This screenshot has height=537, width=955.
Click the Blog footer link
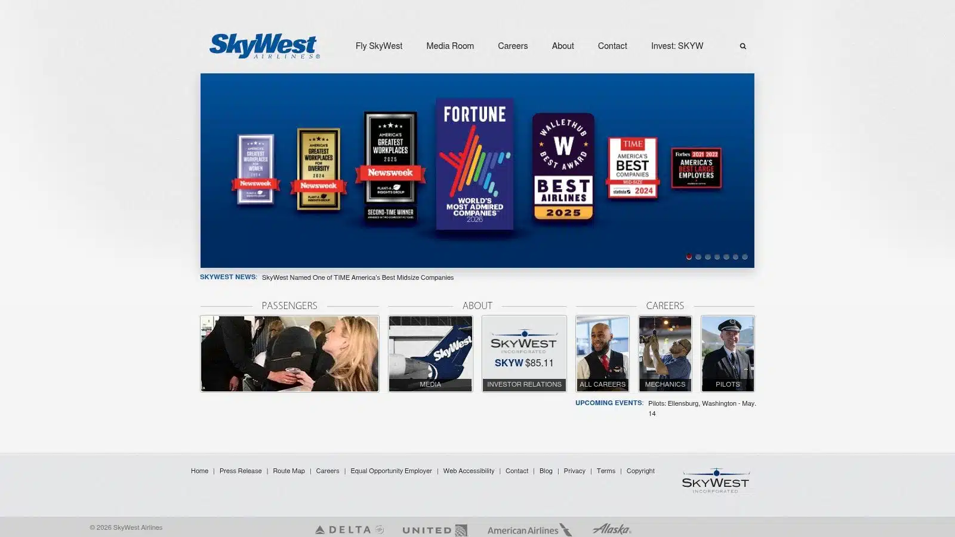point(546,471)
